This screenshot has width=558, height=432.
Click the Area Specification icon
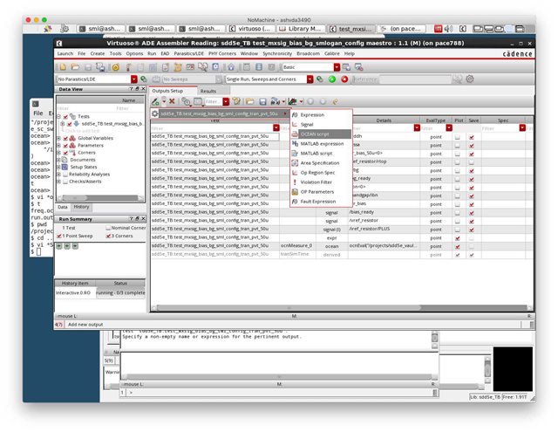click(x=295, y=162)
